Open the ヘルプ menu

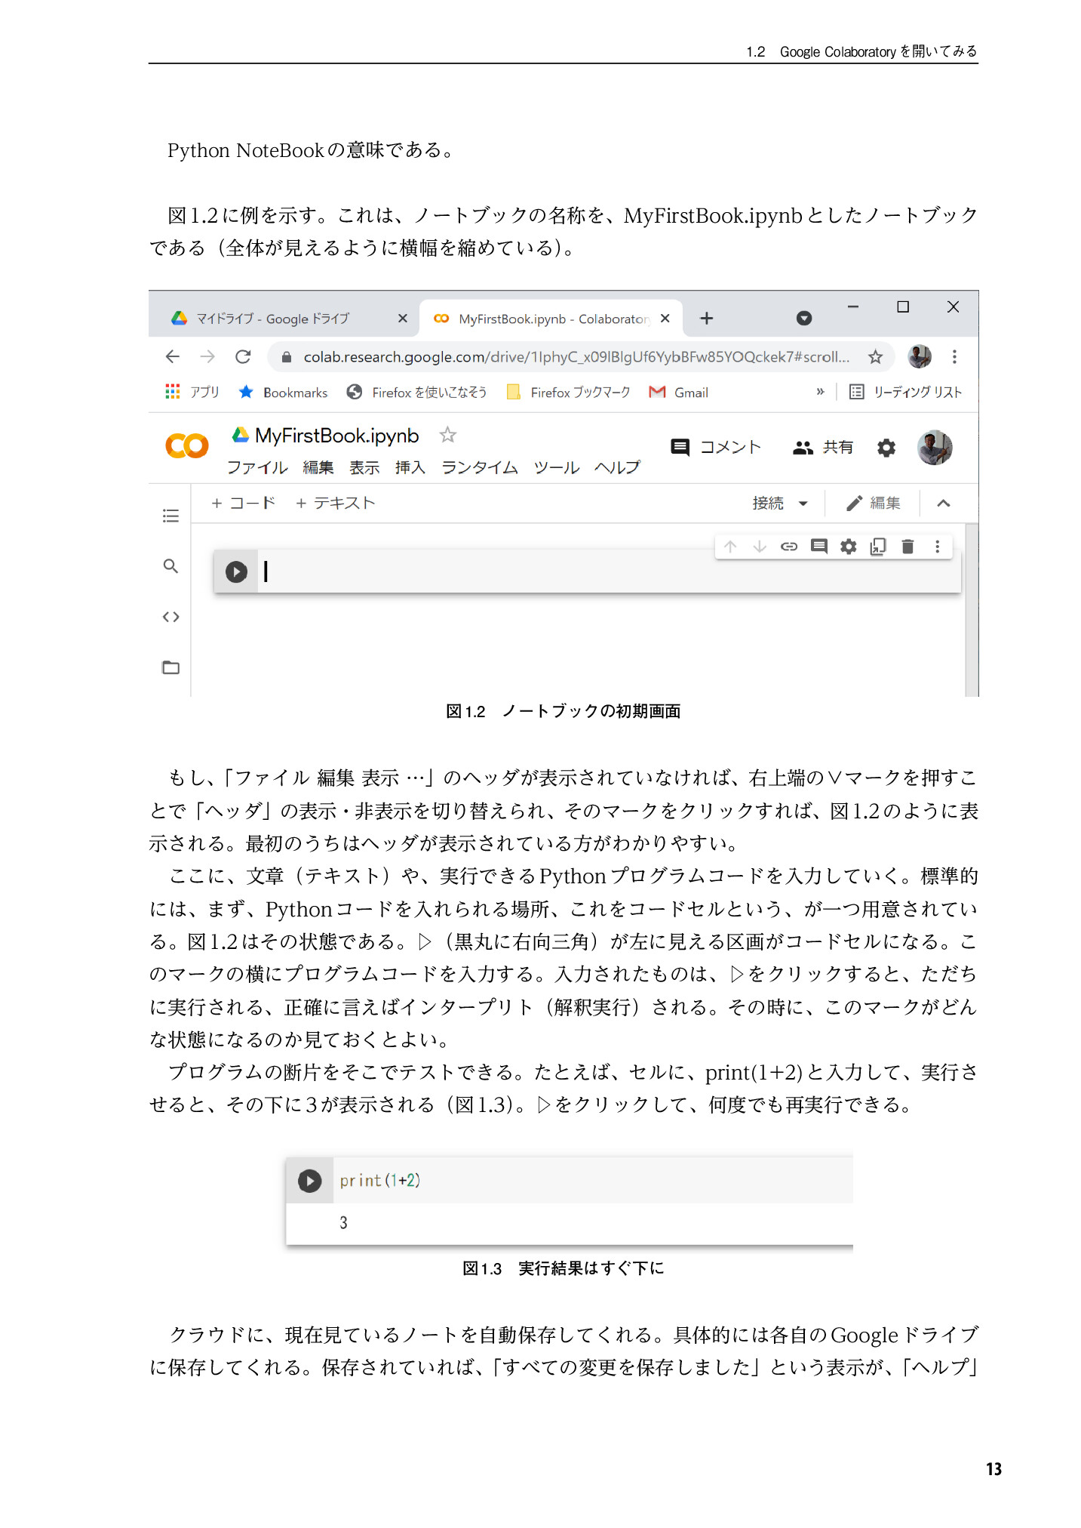tap(617, 467)
